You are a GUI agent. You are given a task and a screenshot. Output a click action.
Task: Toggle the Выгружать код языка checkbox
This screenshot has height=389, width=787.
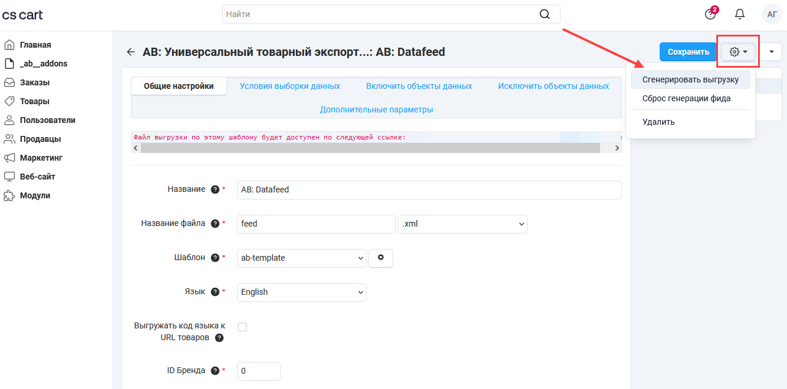click(x=242, y=327)
